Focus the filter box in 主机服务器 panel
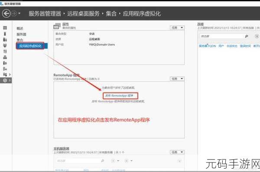The width and height of the screenshot is (260, 172). click(x=78, y=161)
